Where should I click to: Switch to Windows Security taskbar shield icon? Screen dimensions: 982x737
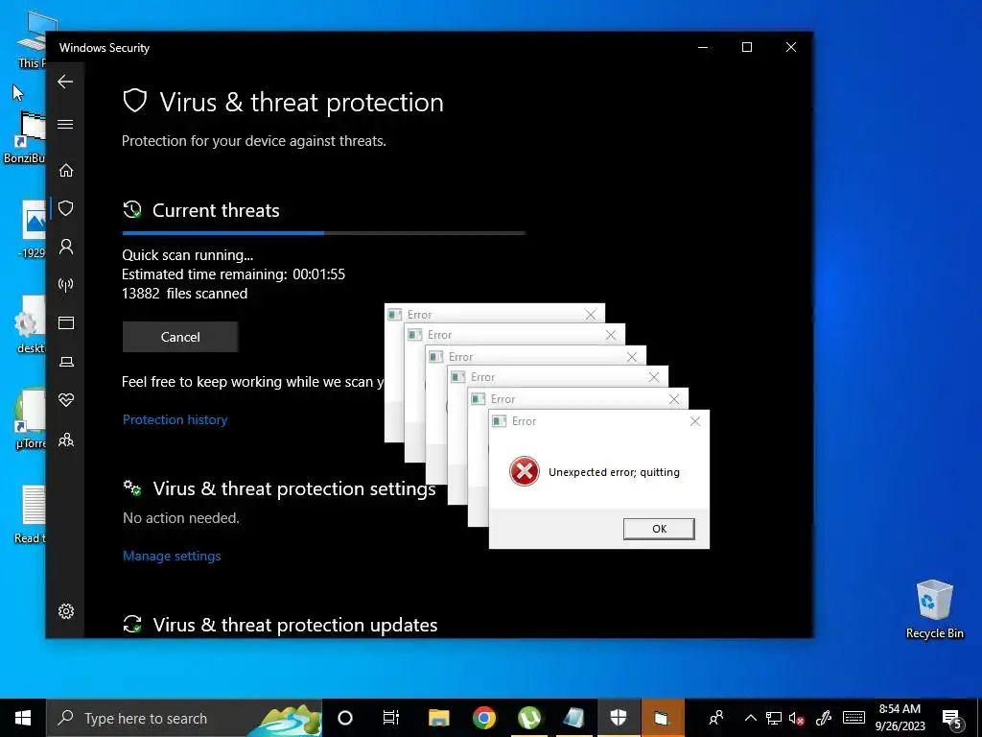pyautogui.click(x=619, y=718)
